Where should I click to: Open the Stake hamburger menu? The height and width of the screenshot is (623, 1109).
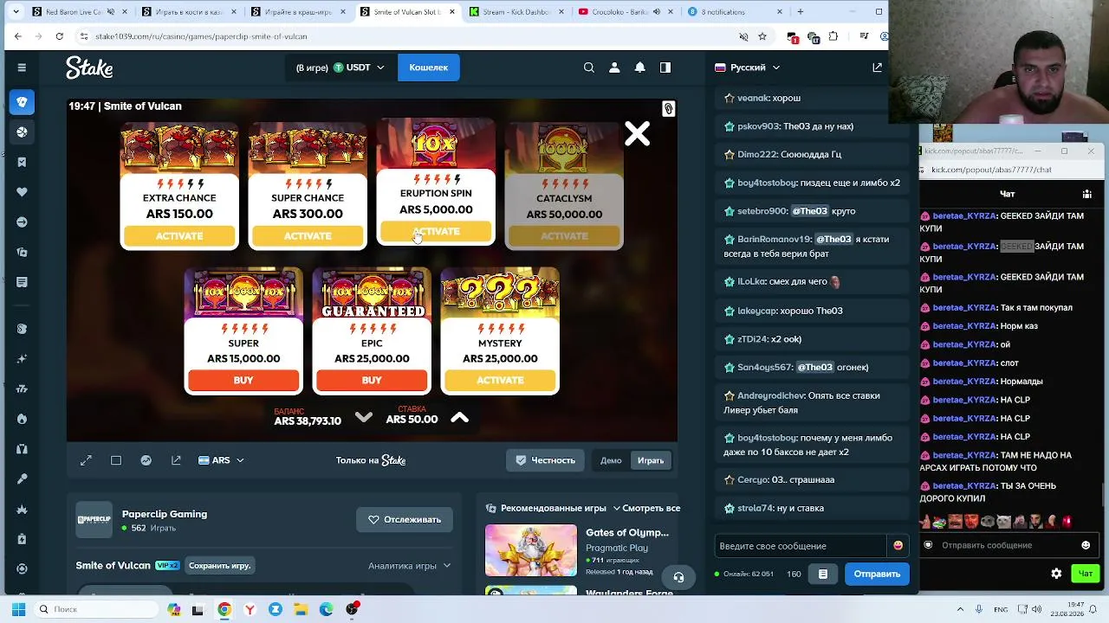(x=22, y=67)
